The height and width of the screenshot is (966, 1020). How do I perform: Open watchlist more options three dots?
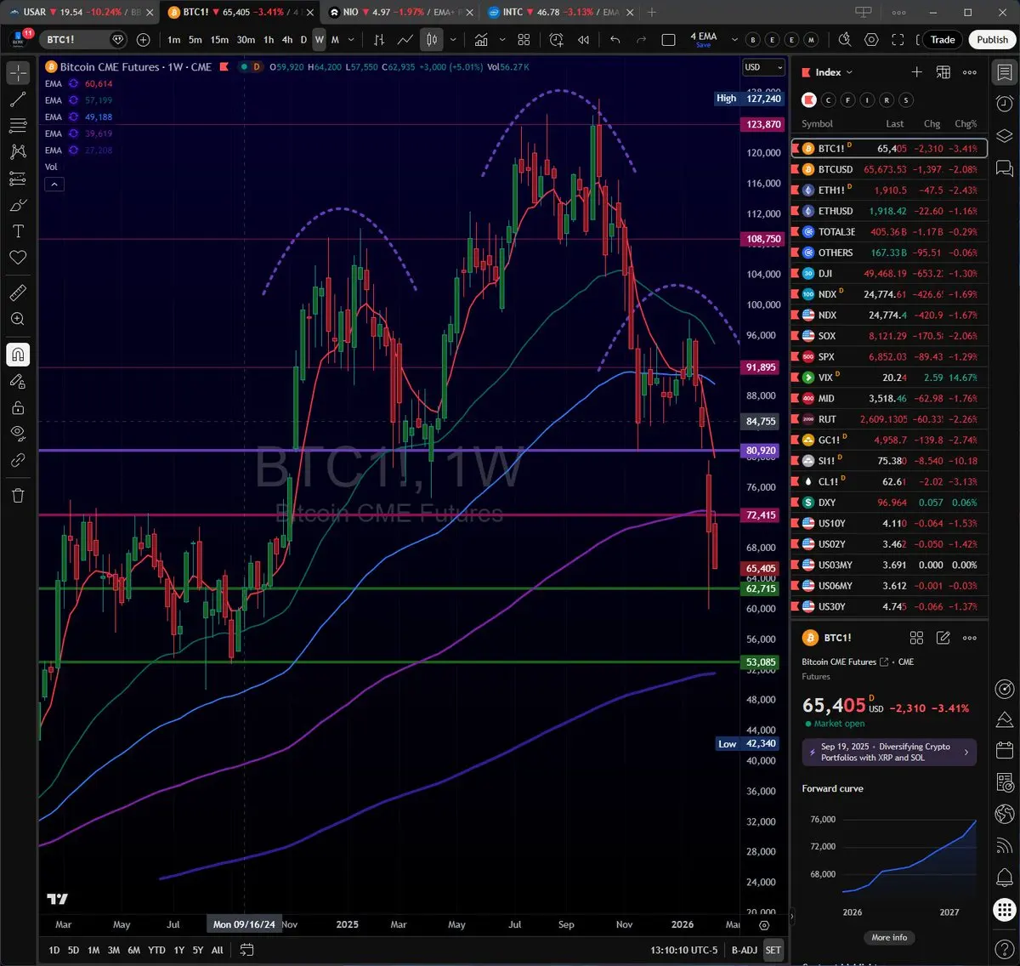pyautogui.click(x=970, y=72)
